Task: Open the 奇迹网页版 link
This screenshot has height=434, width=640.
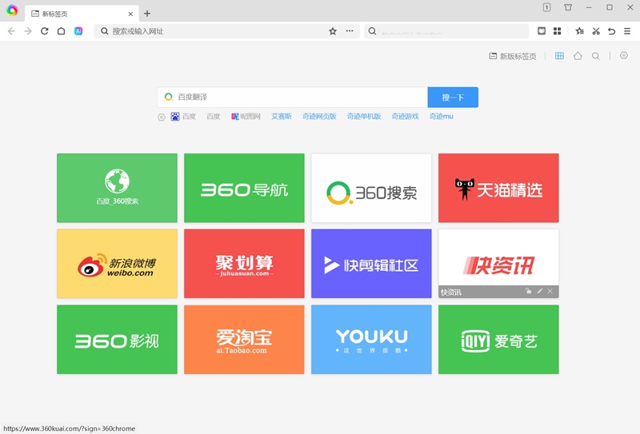Action: 319,116
